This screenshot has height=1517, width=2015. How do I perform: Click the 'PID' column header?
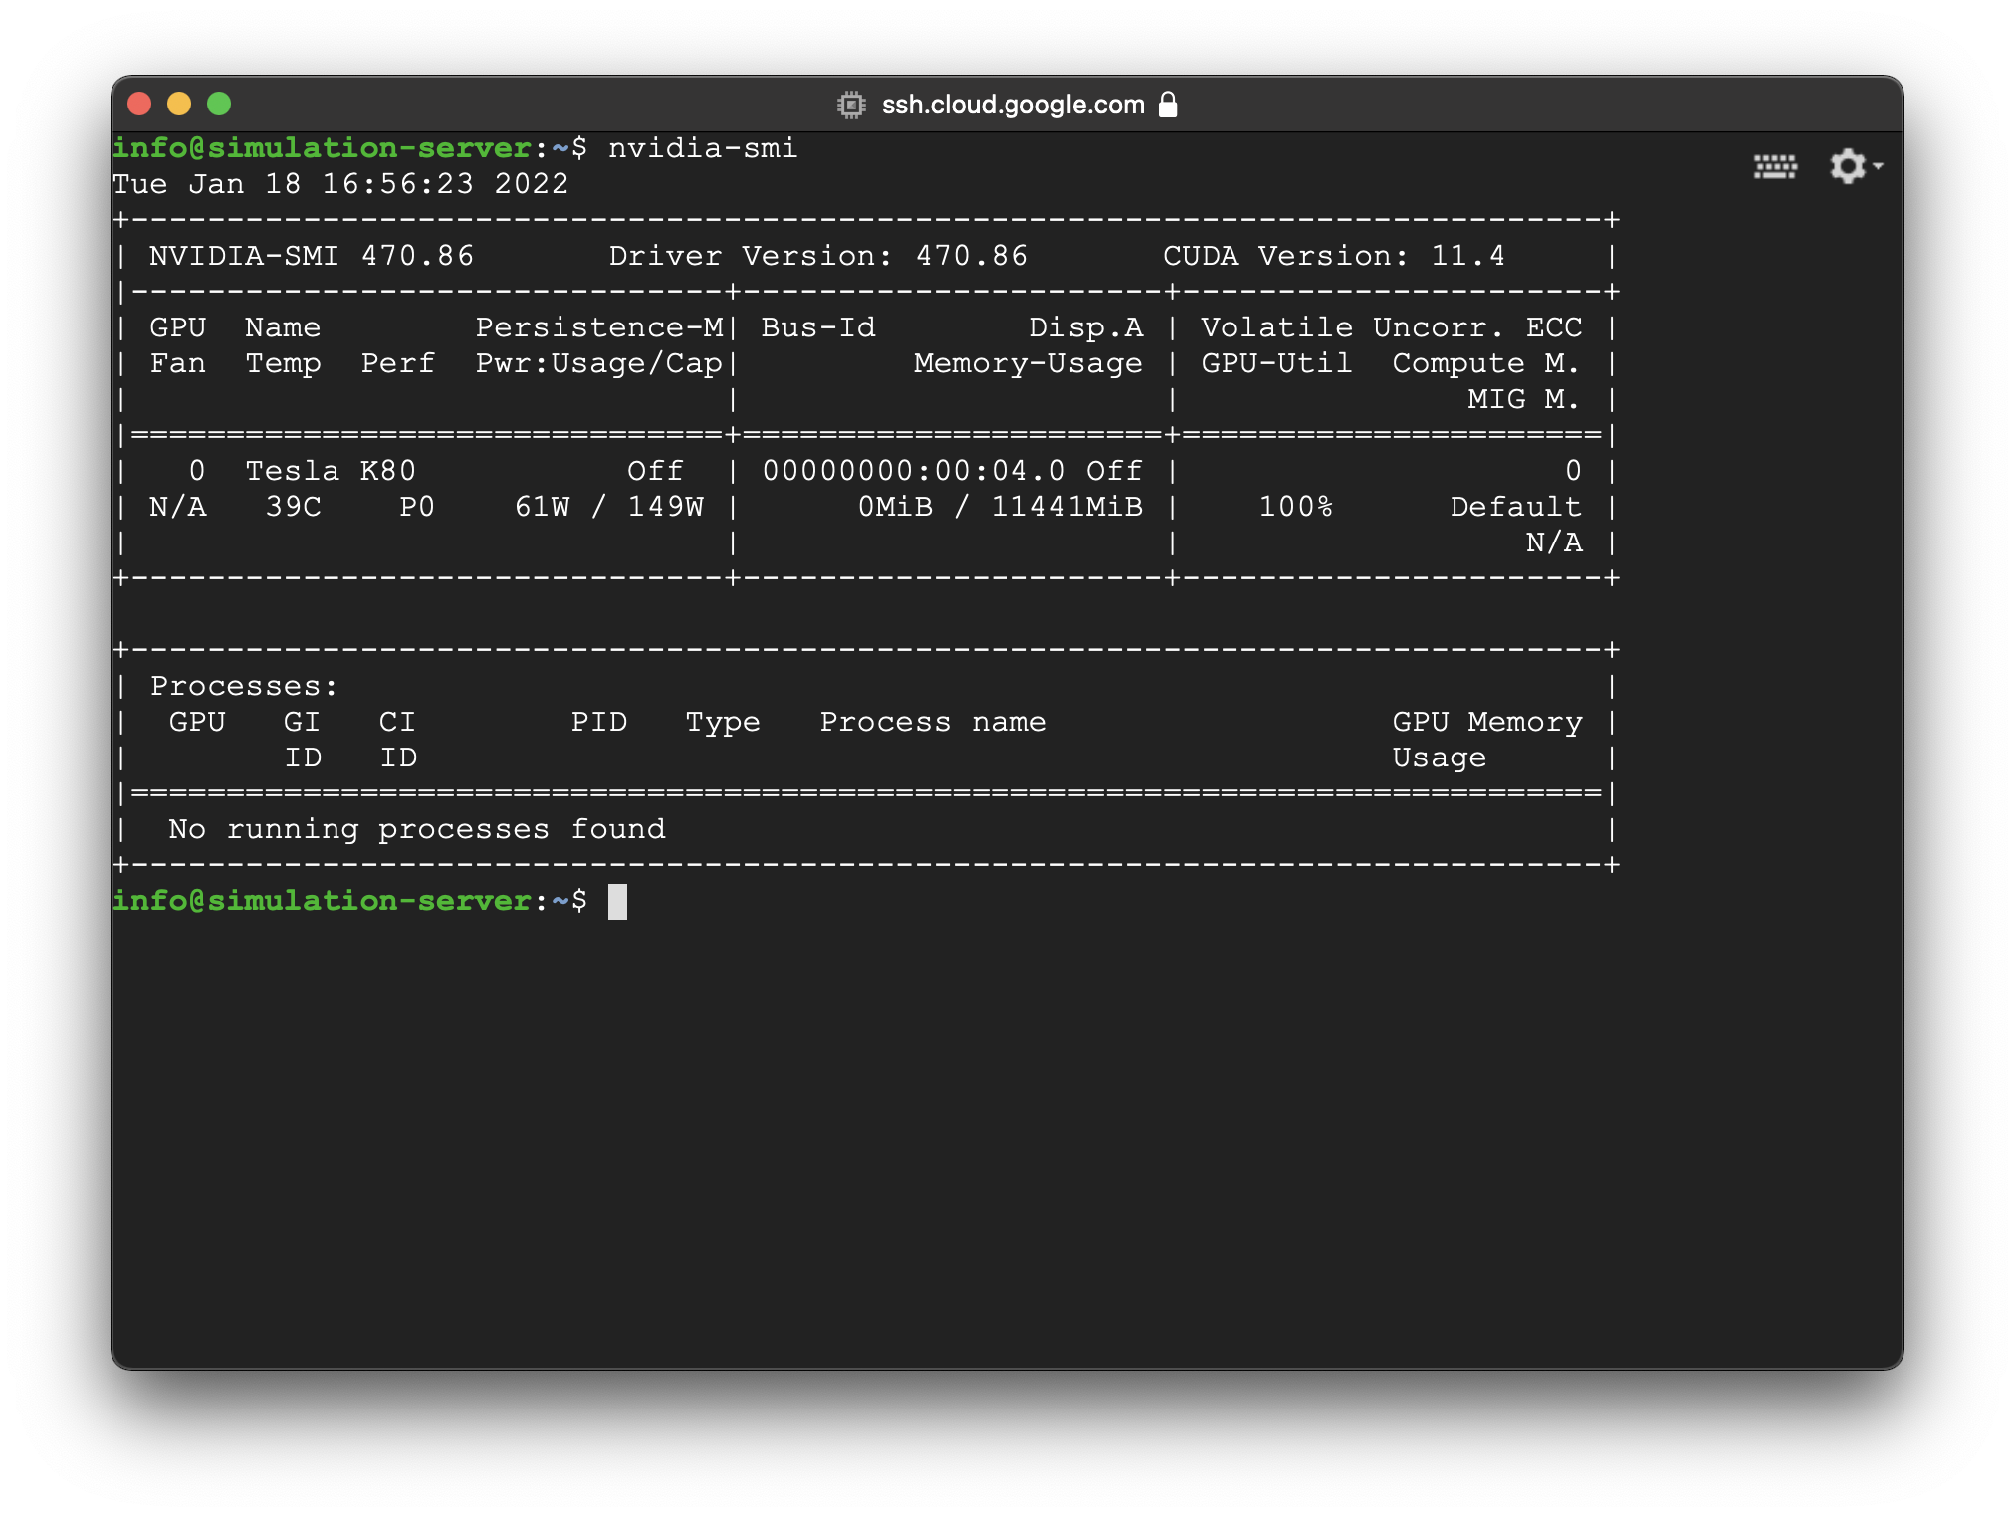(599, 722)
